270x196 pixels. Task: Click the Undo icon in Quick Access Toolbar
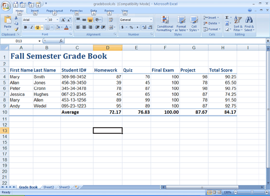point(23,4)
